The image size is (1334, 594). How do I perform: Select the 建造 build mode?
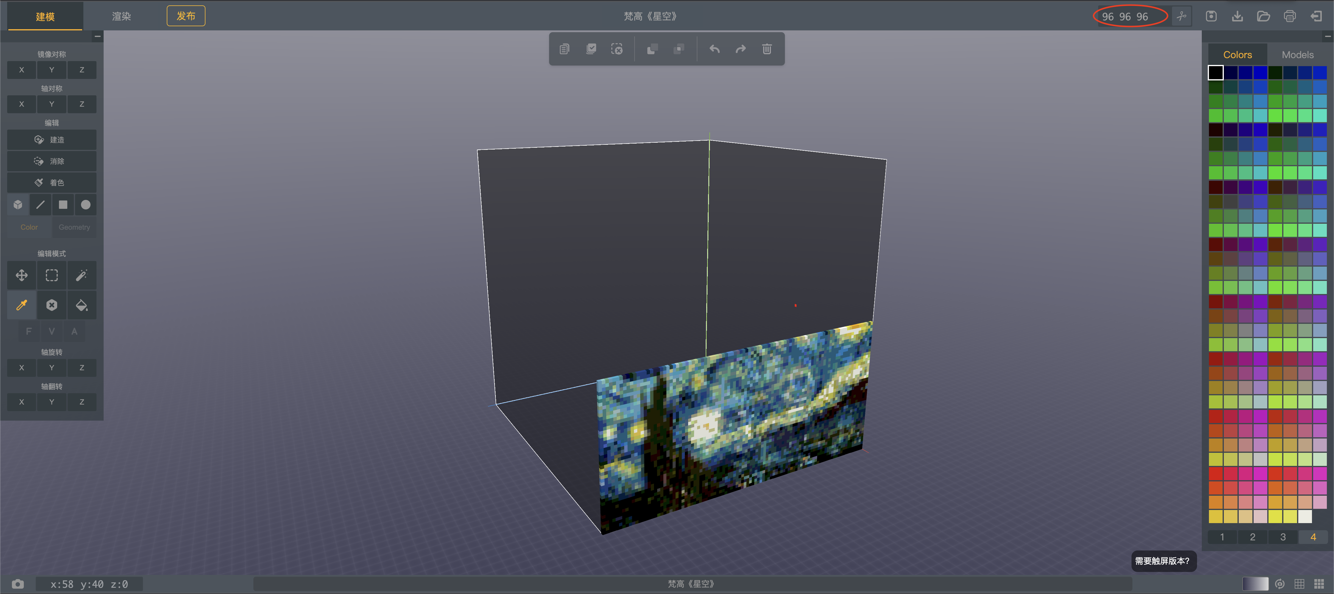pos(52,140)
